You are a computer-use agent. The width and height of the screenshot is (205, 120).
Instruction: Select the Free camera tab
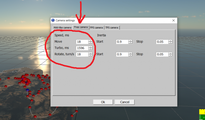pyautogui.click(x=81, y=27)
